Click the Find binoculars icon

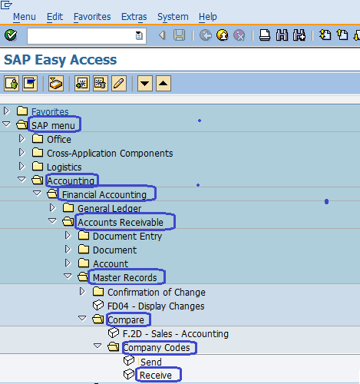click(x=282, y=35)
